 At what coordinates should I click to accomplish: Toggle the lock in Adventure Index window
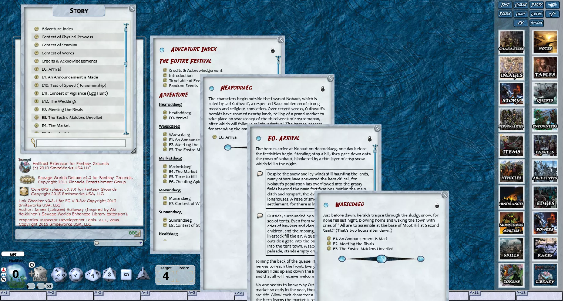point(273,50)
